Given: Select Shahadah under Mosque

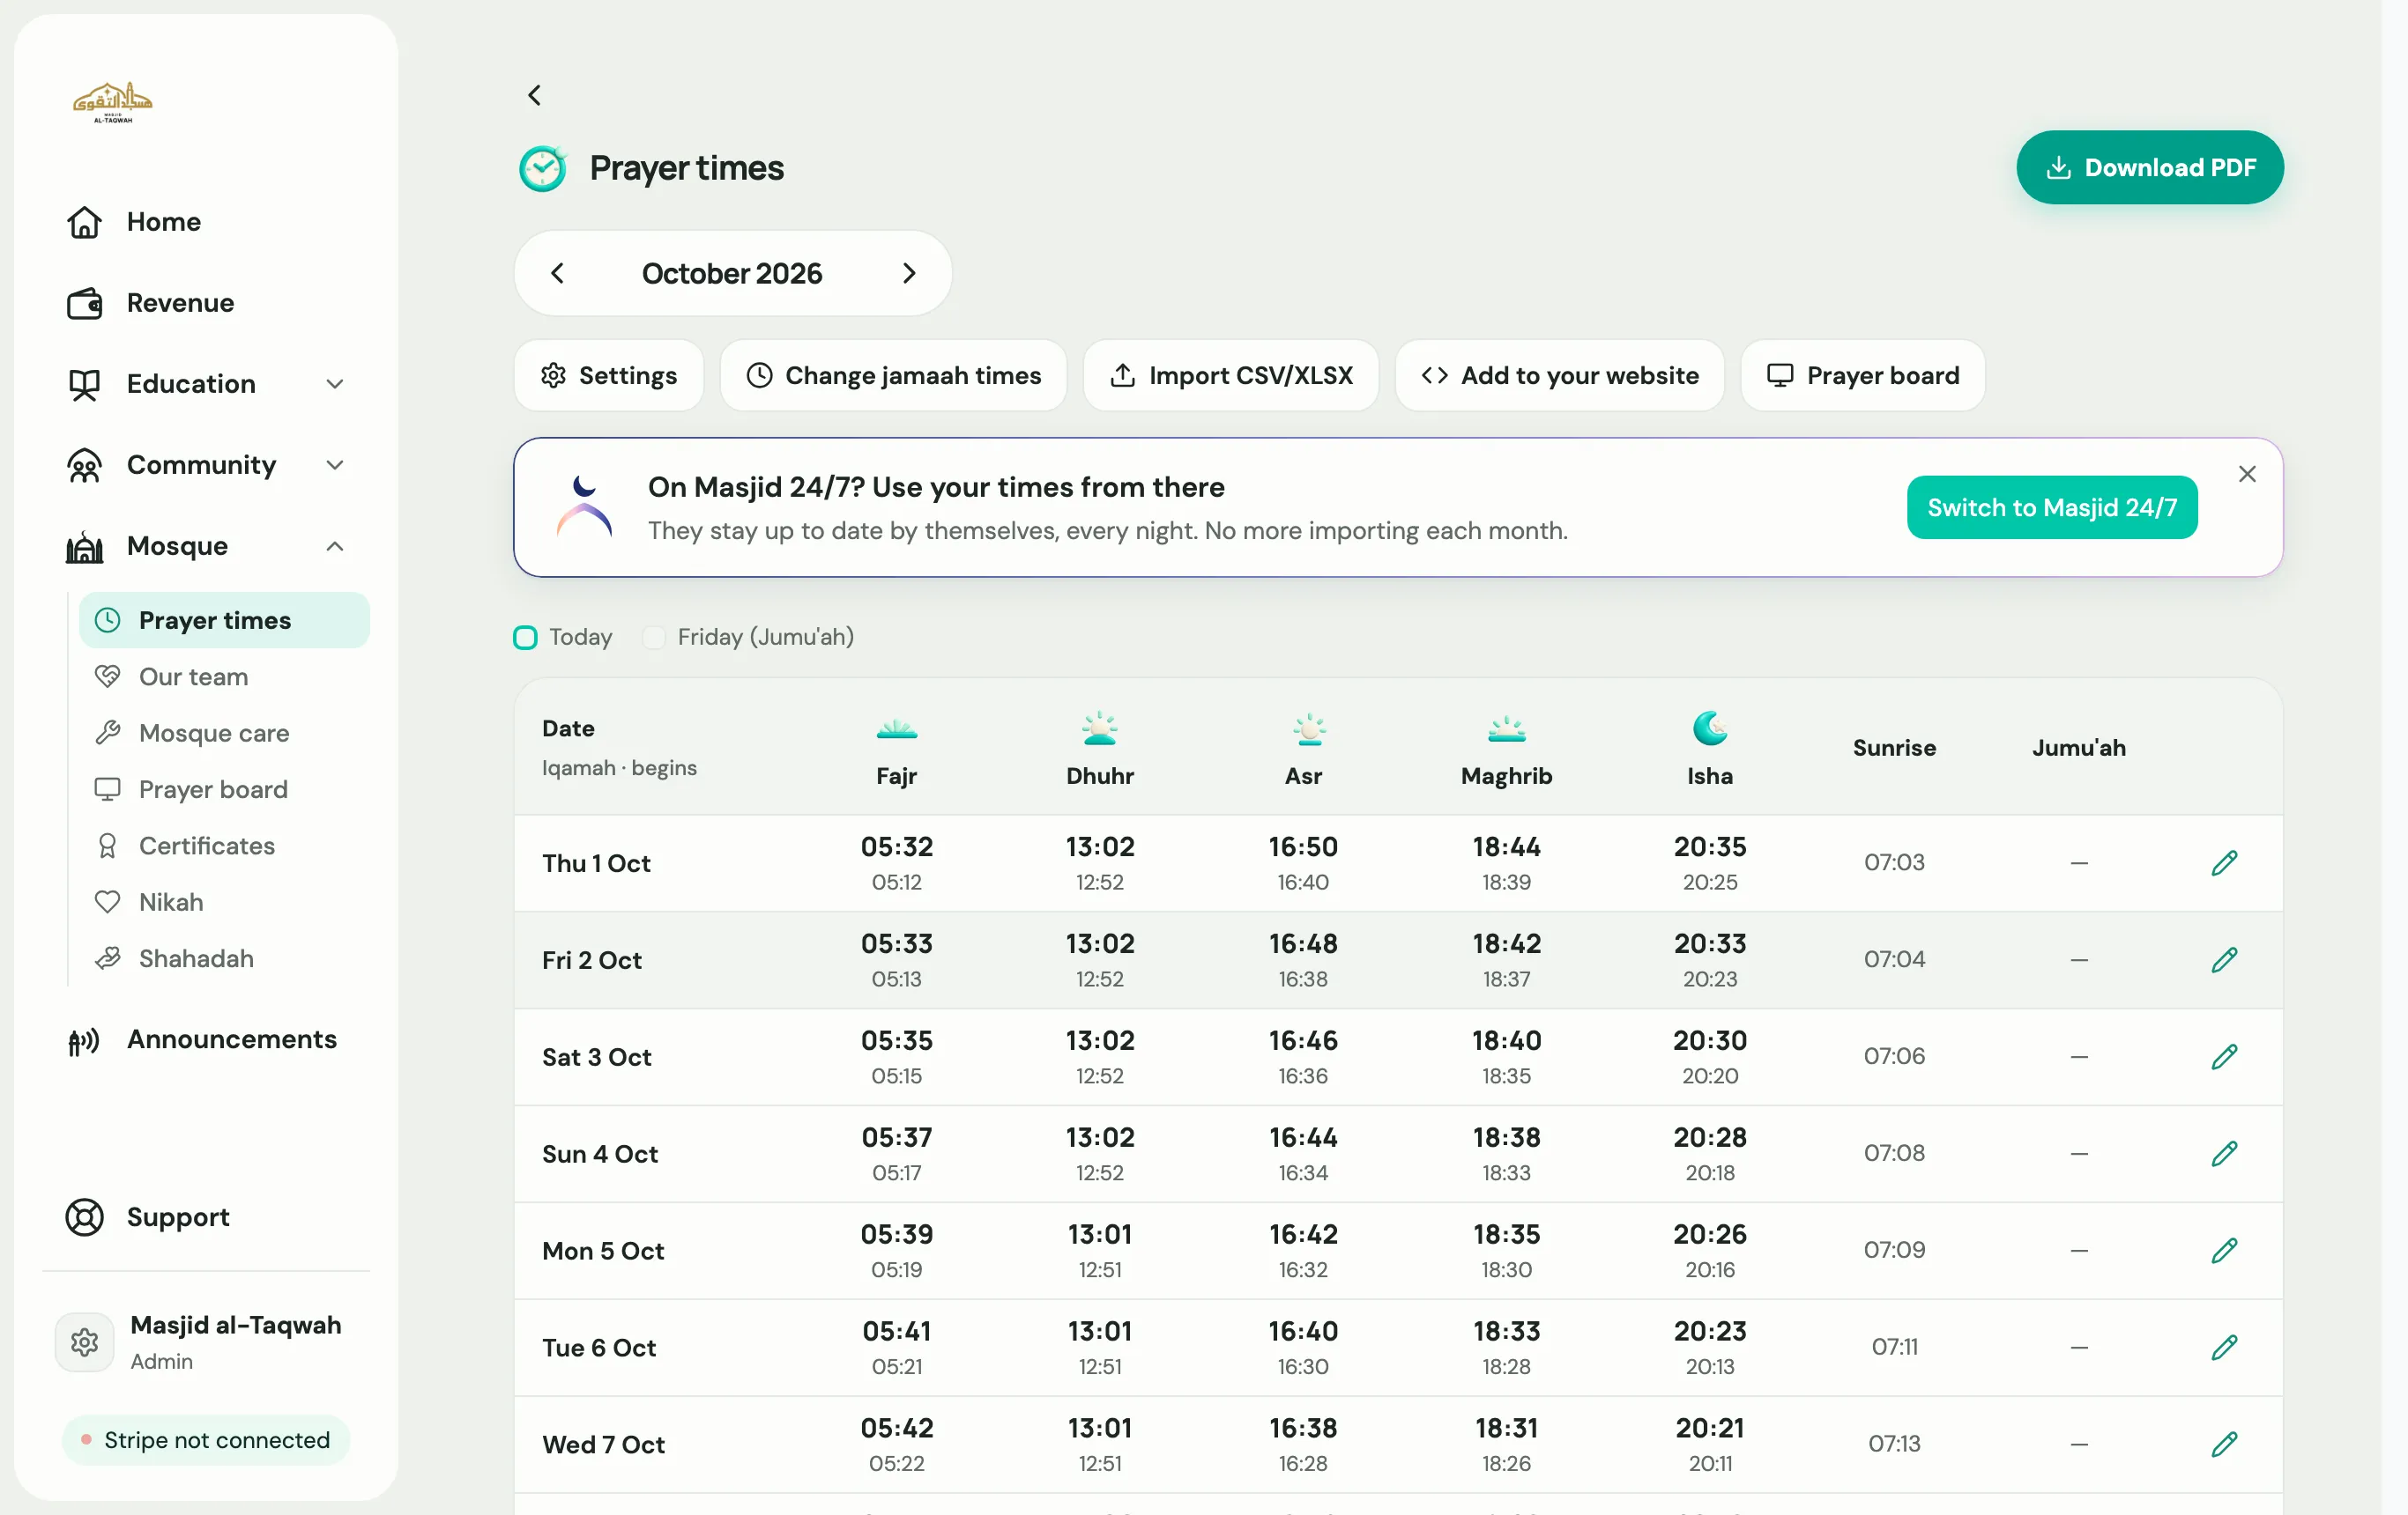Looking at the screenshot, I should [x=225, y=958].
